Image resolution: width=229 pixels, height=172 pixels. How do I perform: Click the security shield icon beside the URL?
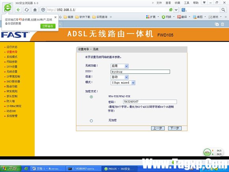click(43, 10)
